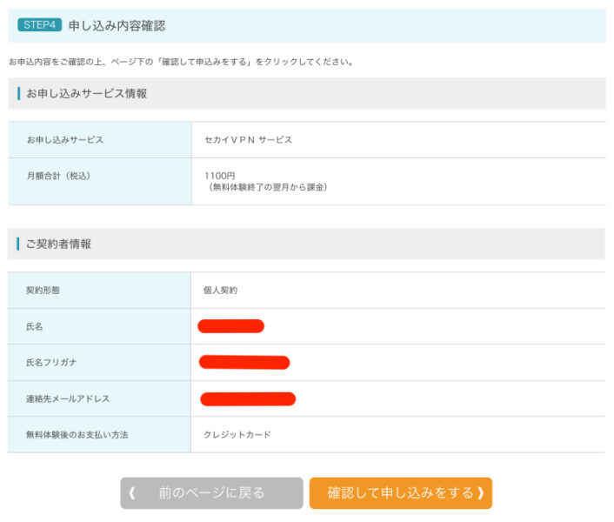Screen dimensions: 614x522
Task: Go back with the previous page button
Action: pos(211,493)
